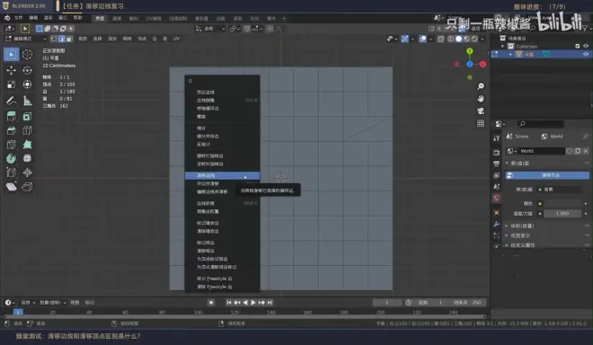Choose the Inset Faces tool
Screen dimensions: 593x345
27,117
